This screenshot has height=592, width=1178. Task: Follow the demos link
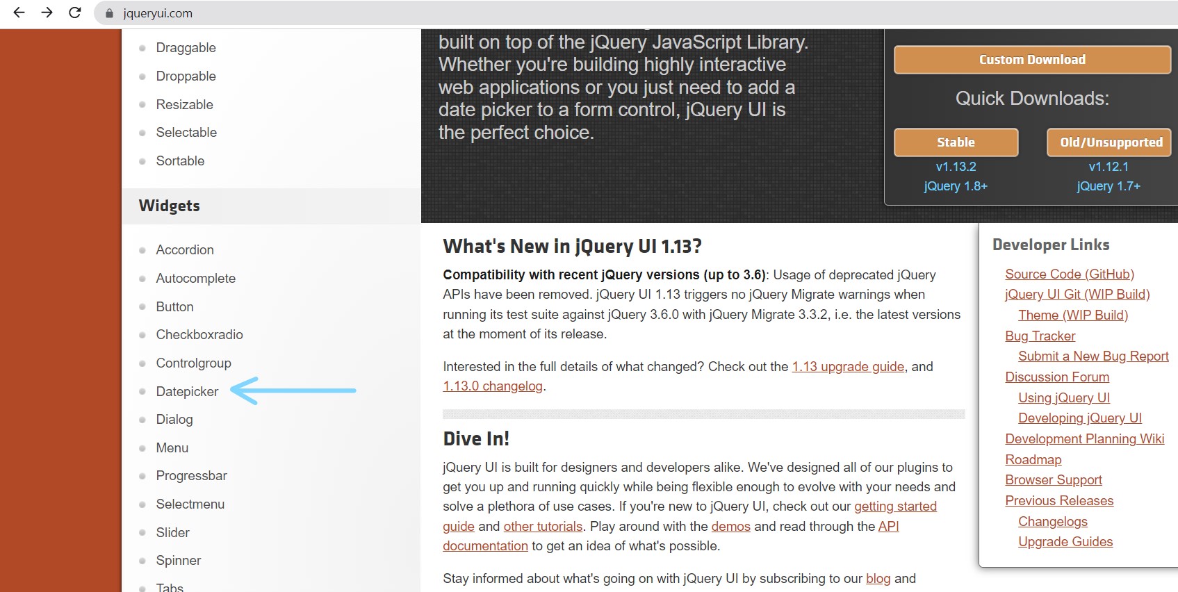(x=730, y=526)
